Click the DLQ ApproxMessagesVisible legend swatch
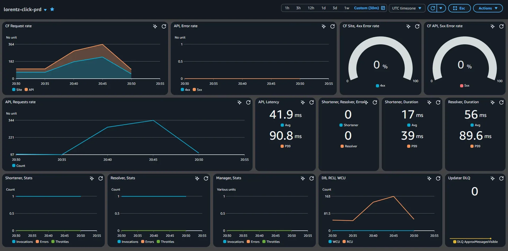 coord(455,242)
